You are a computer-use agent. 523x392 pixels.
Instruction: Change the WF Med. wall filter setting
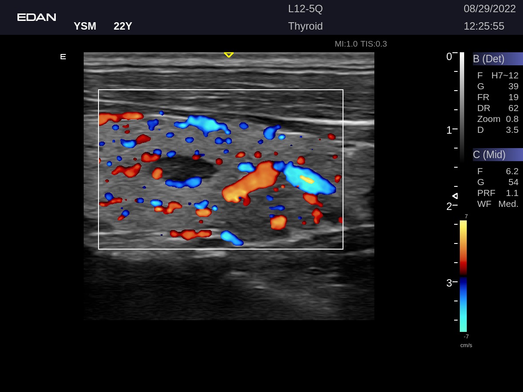pos(497,204)
